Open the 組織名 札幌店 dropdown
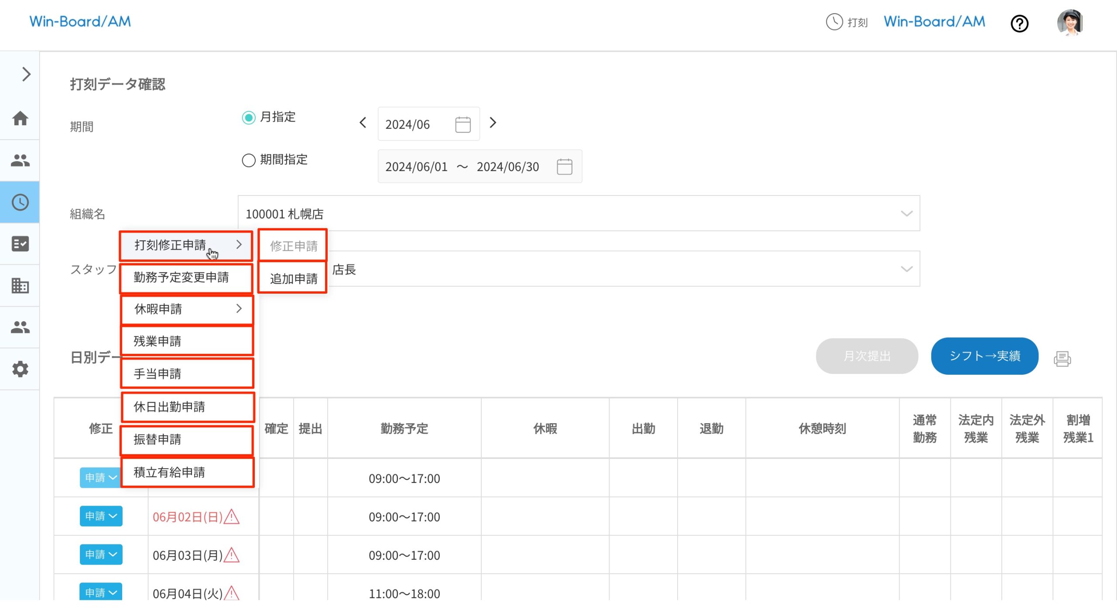This screenshot has height=616, width=1117. coord(579,214)
